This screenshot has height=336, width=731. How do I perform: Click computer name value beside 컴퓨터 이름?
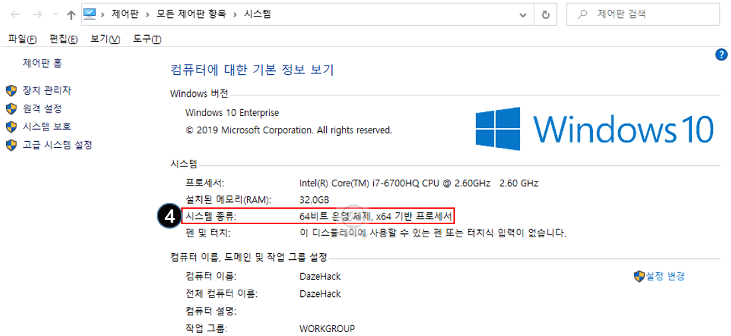[320, 276]
